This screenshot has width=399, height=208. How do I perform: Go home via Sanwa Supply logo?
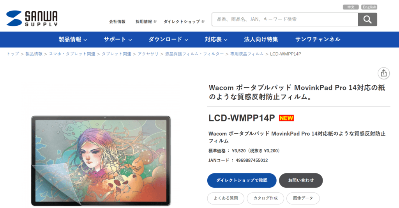pos(32,18)
